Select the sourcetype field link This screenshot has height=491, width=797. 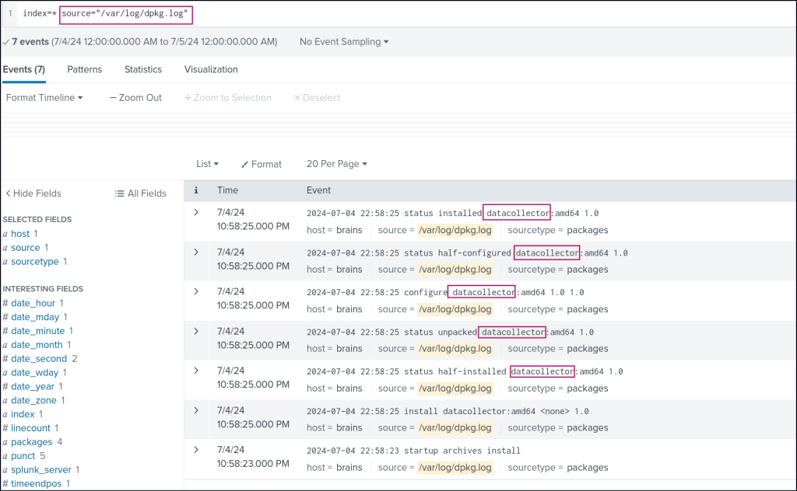pos(35,262)
